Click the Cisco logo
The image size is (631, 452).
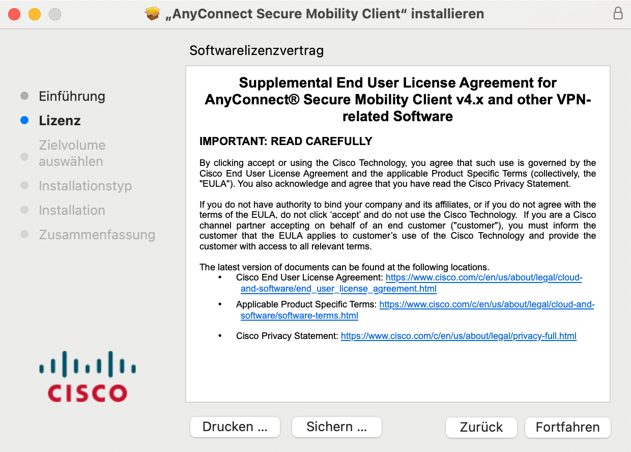click(88, 376)
